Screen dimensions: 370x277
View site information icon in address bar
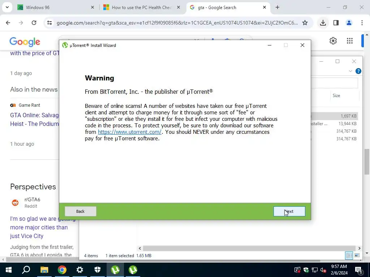click(49, 23)
